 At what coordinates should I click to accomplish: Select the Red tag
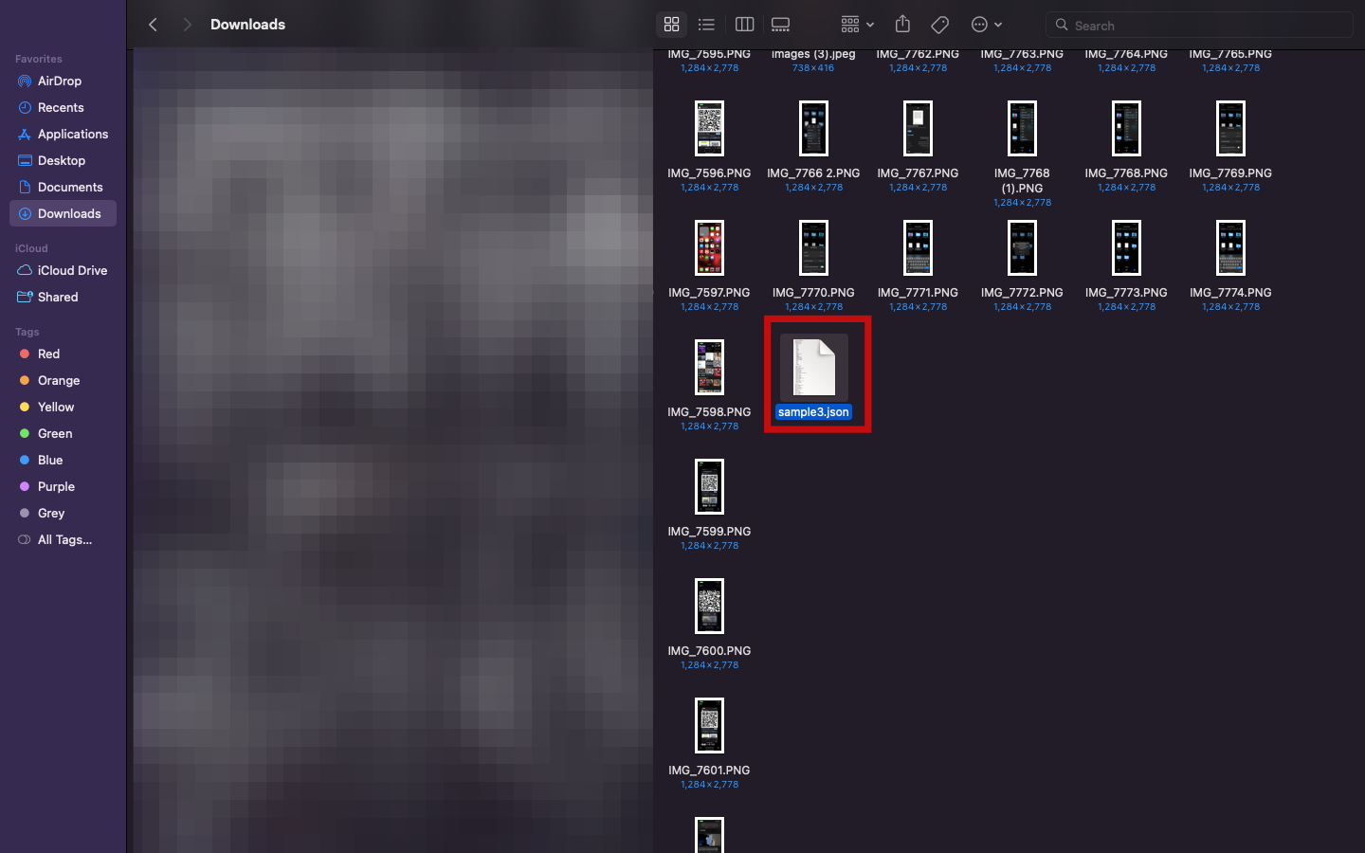(x=48, y=354)
